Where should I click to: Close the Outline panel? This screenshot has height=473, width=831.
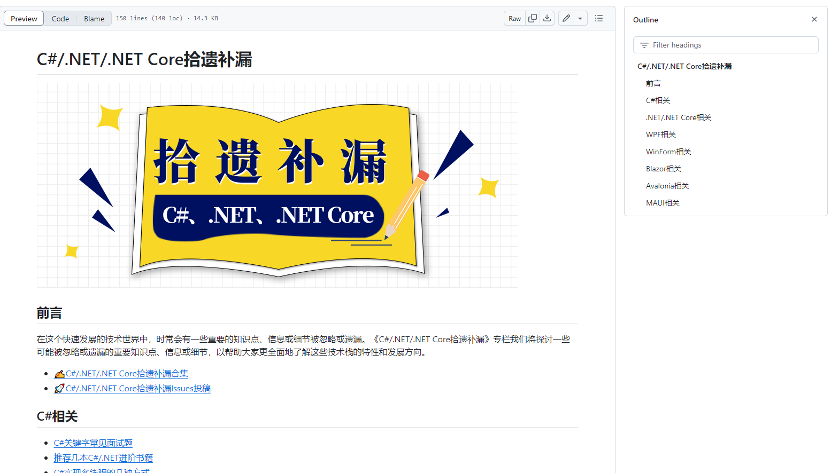(x=814, y=19)
